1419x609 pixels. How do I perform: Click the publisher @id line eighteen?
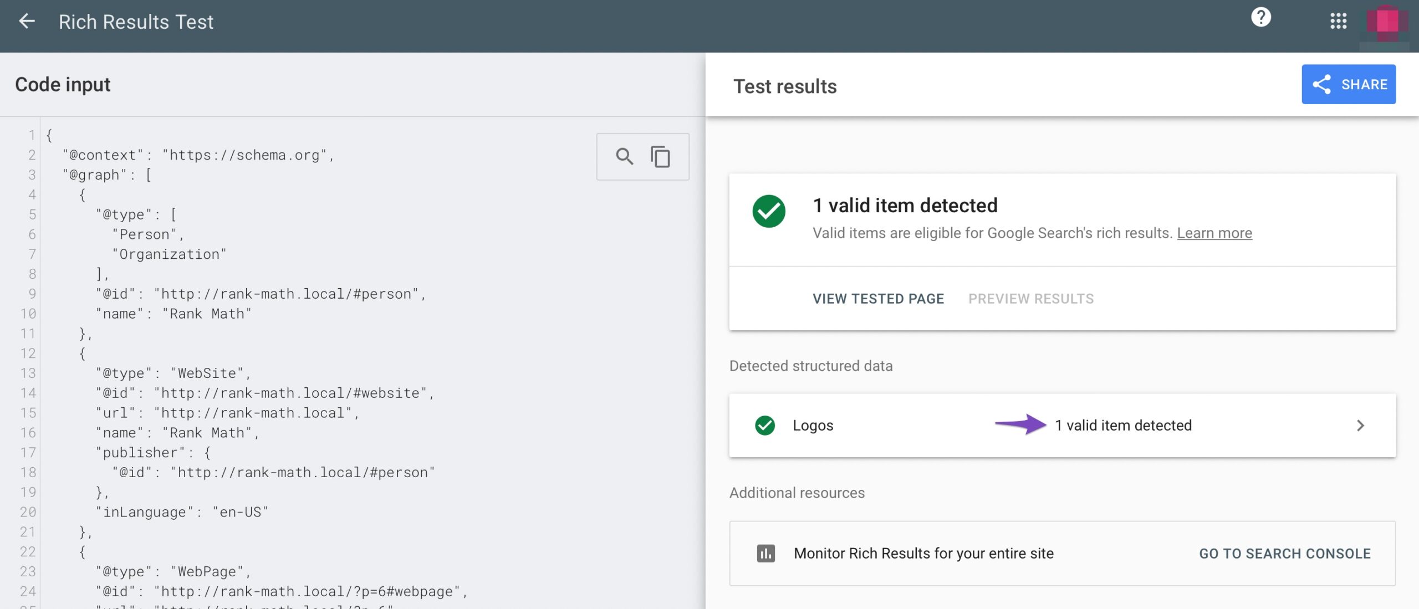(x=274, y=472)
